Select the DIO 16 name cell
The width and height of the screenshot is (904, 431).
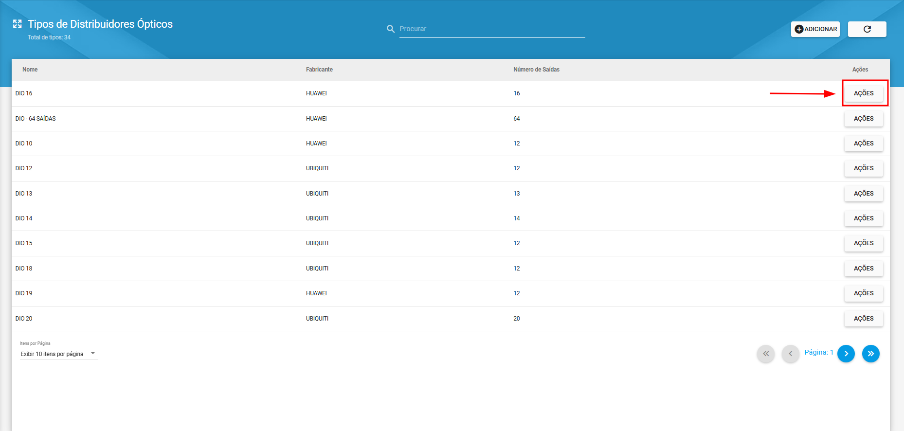(24, 93)
